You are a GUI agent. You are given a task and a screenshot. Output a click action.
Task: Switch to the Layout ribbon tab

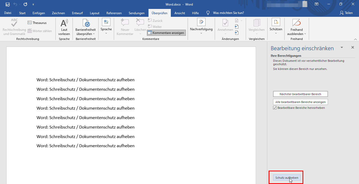95,13
